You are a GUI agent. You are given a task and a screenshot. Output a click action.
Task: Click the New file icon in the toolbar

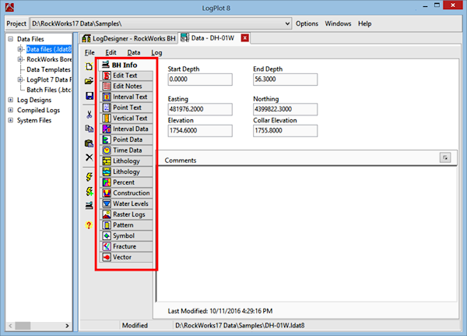tap(90, 66)
